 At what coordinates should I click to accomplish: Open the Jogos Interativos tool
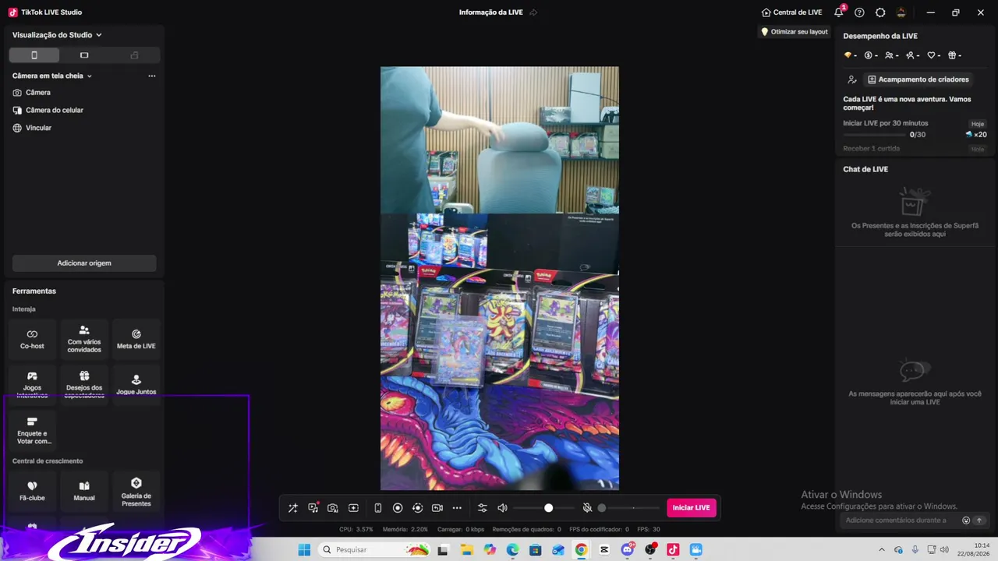click(x=32, y=385)
